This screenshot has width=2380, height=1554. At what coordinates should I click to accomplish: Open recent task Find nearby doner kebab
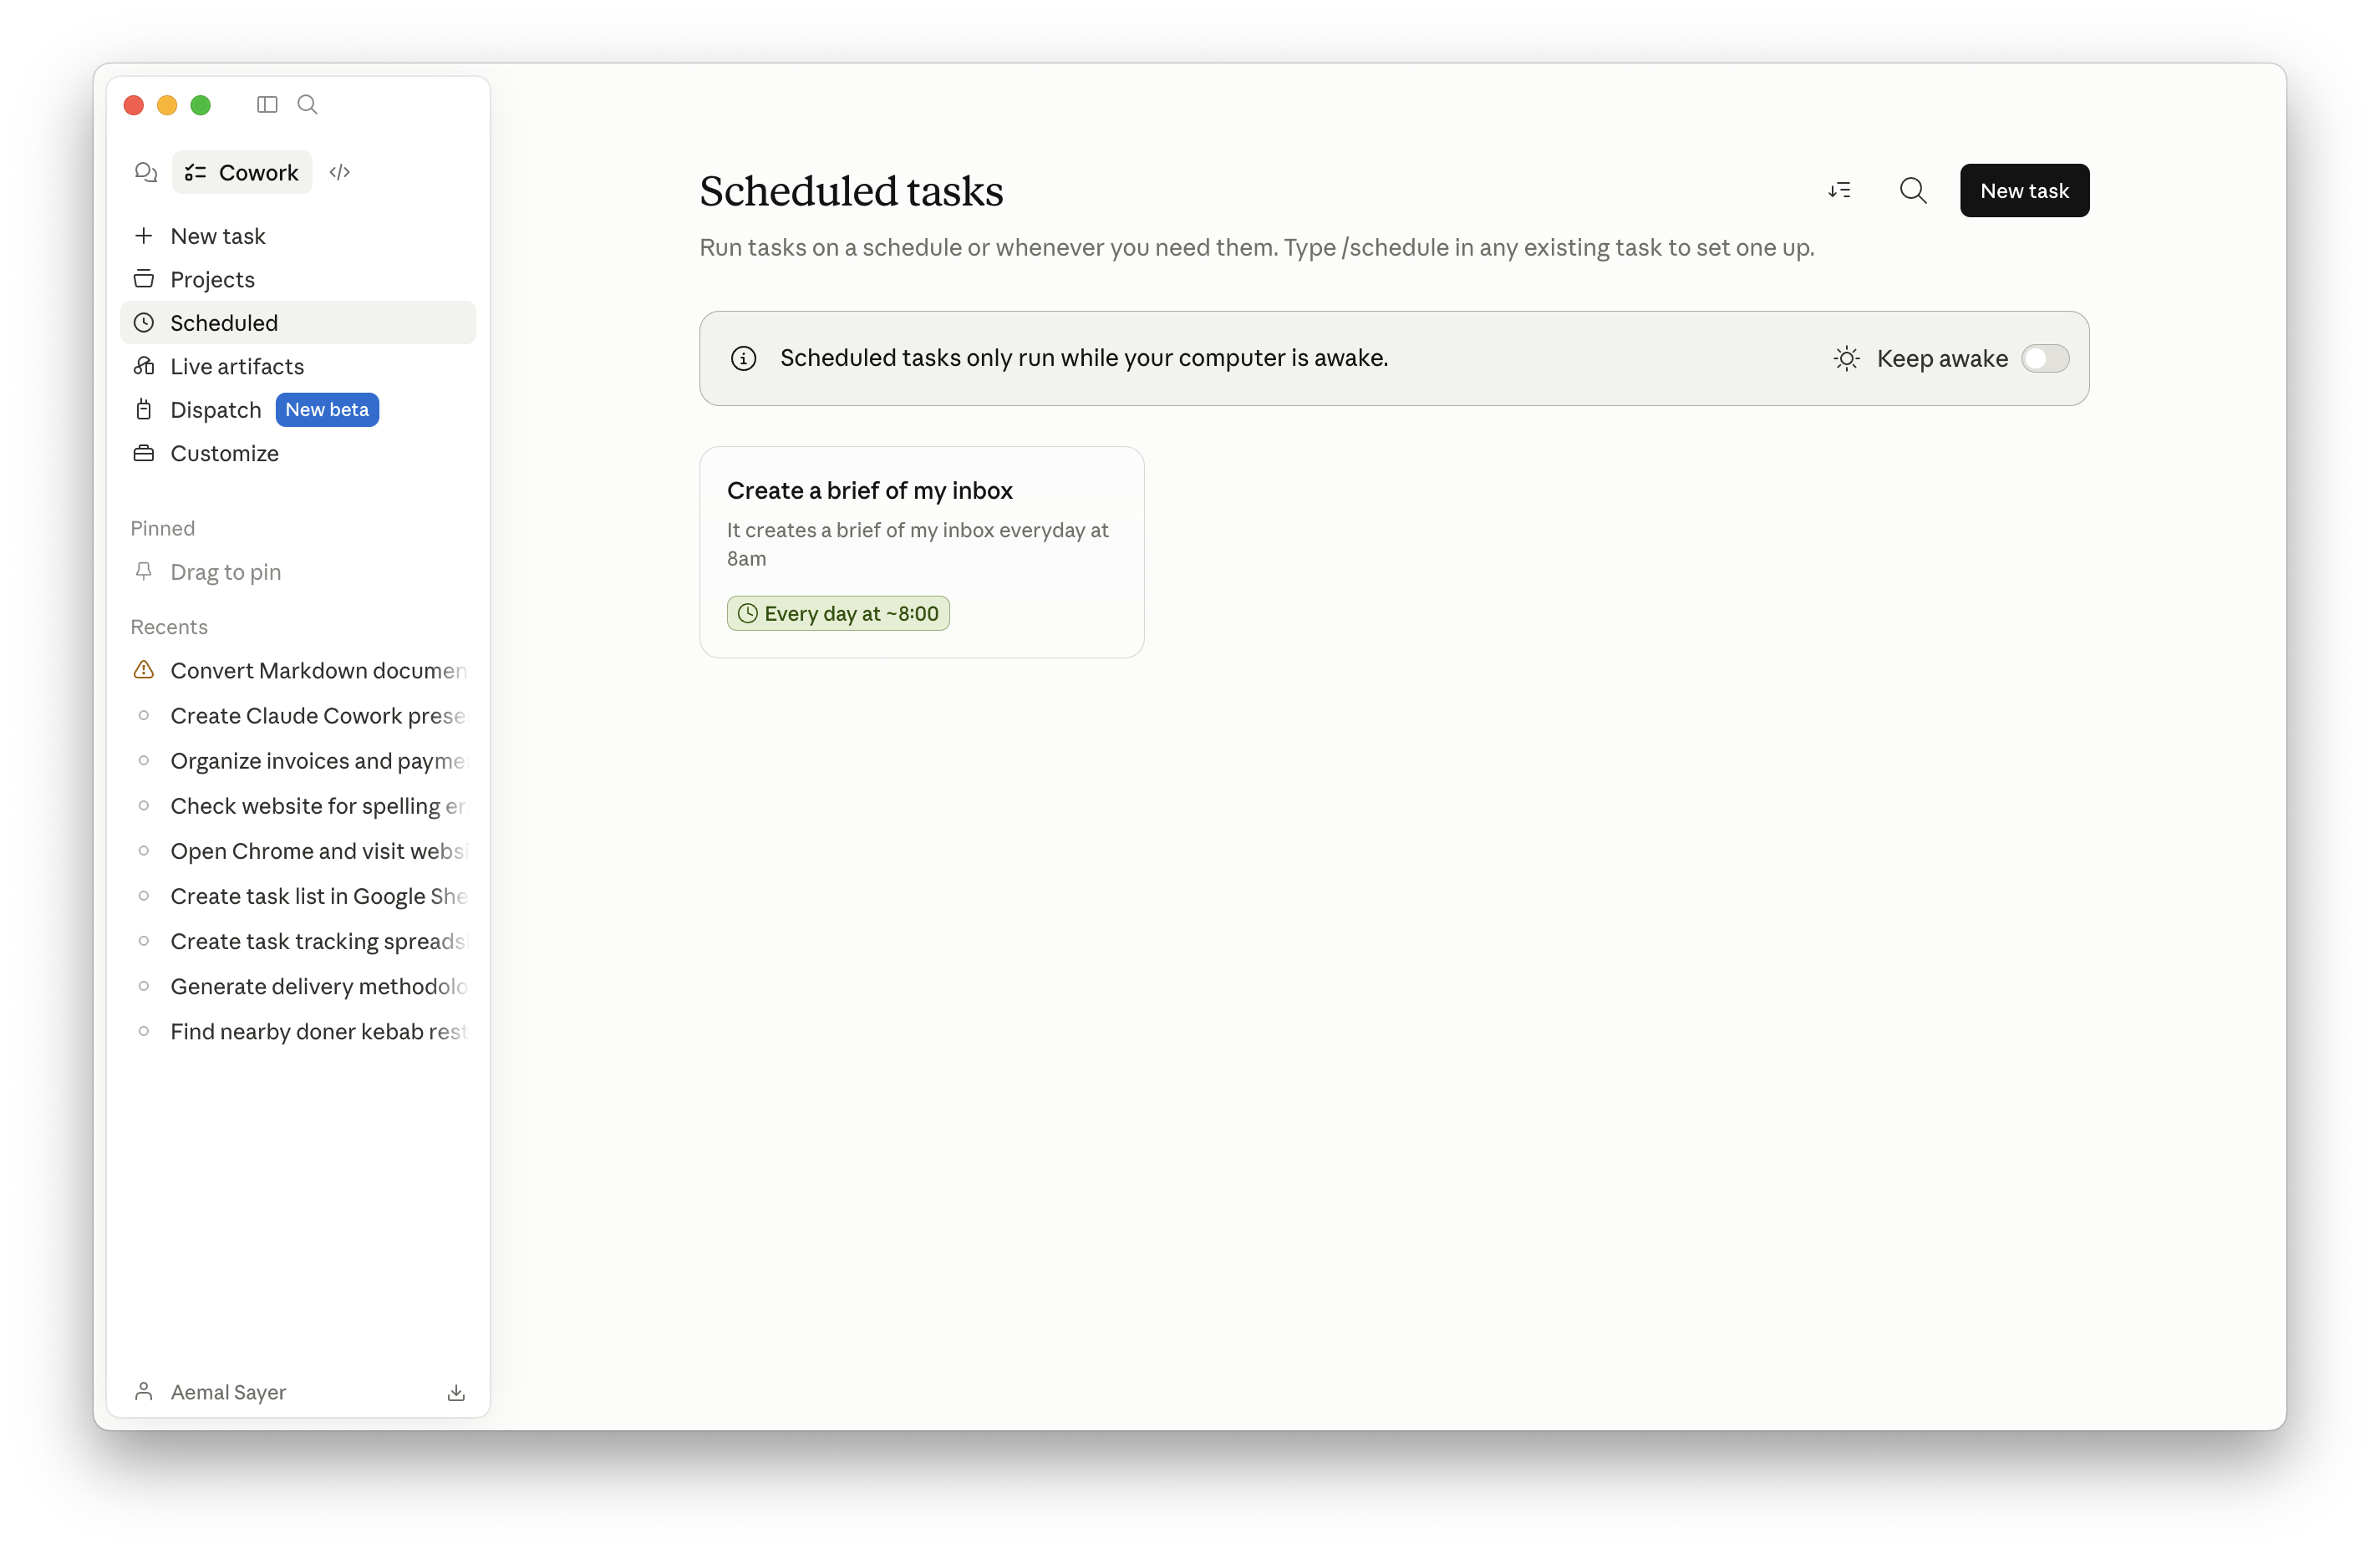click(x=317, y=1032)
